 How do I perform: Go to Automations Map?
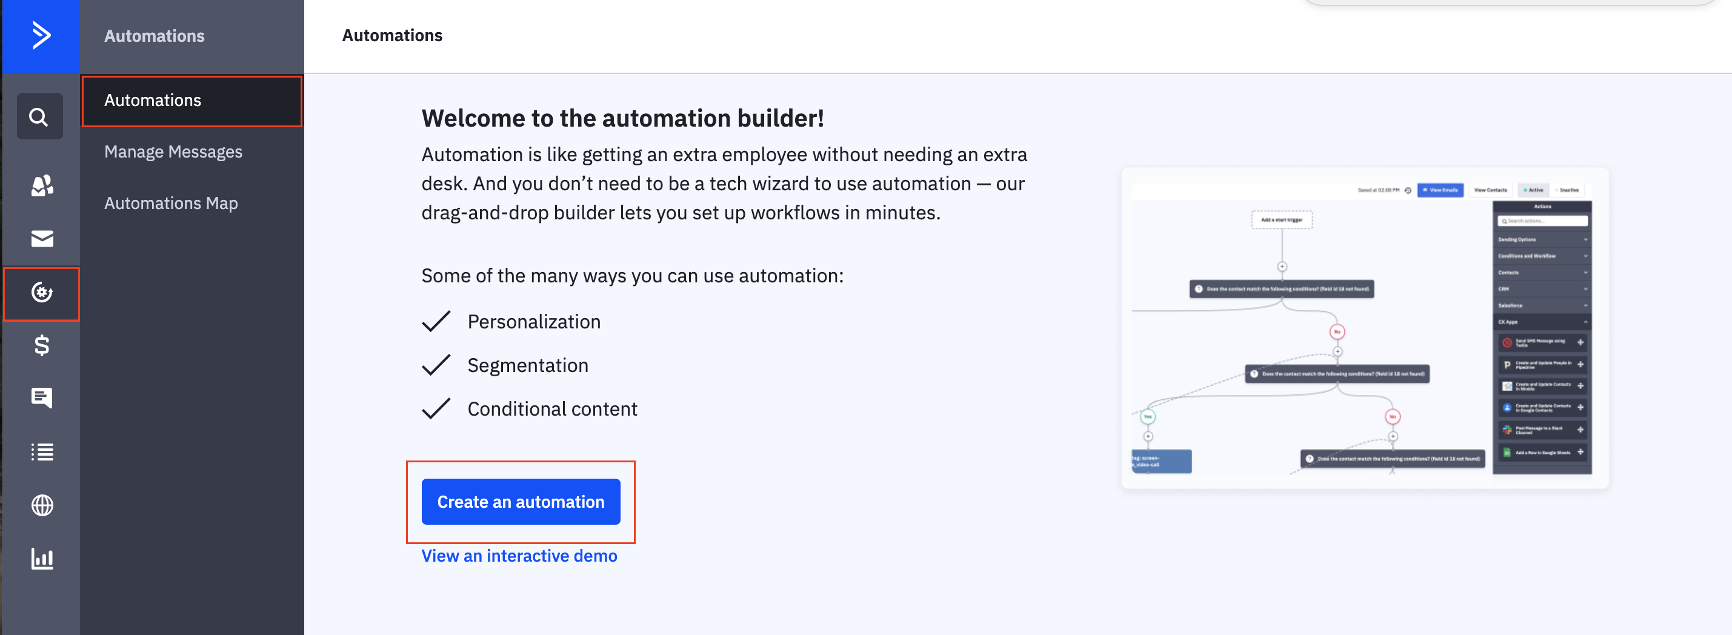point(171,203)
